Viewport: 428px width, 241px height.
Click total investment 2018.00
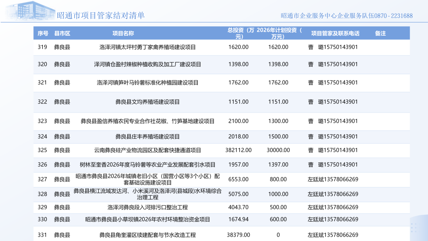click(238, 136)
